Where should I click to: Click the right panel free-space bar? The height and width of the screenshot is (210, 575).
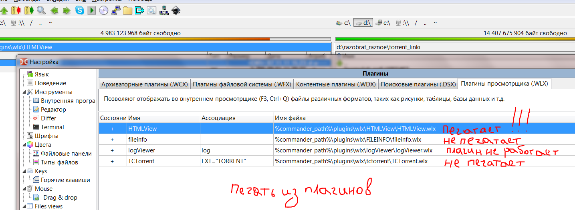click(x=452, y=39)
